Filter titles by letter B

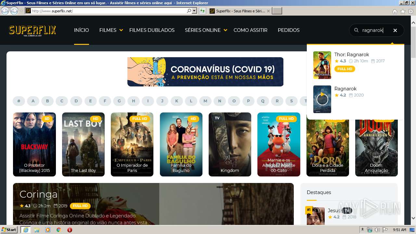coord(47,101)
